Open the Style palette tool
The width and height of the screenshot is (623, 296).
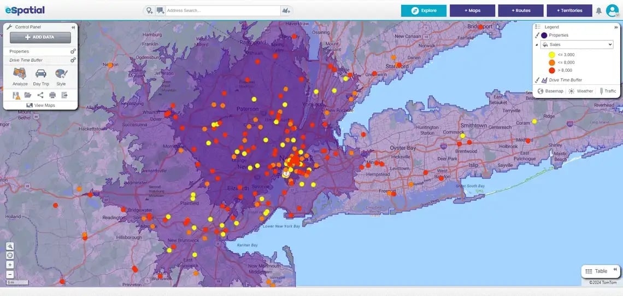point(61,77)
